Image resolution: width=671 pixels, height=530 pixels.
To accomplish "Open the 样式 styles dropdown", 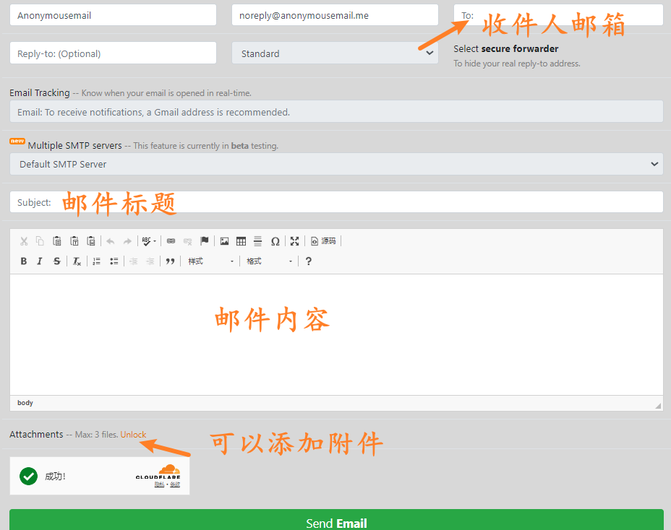I will click(x=210, y=261).
